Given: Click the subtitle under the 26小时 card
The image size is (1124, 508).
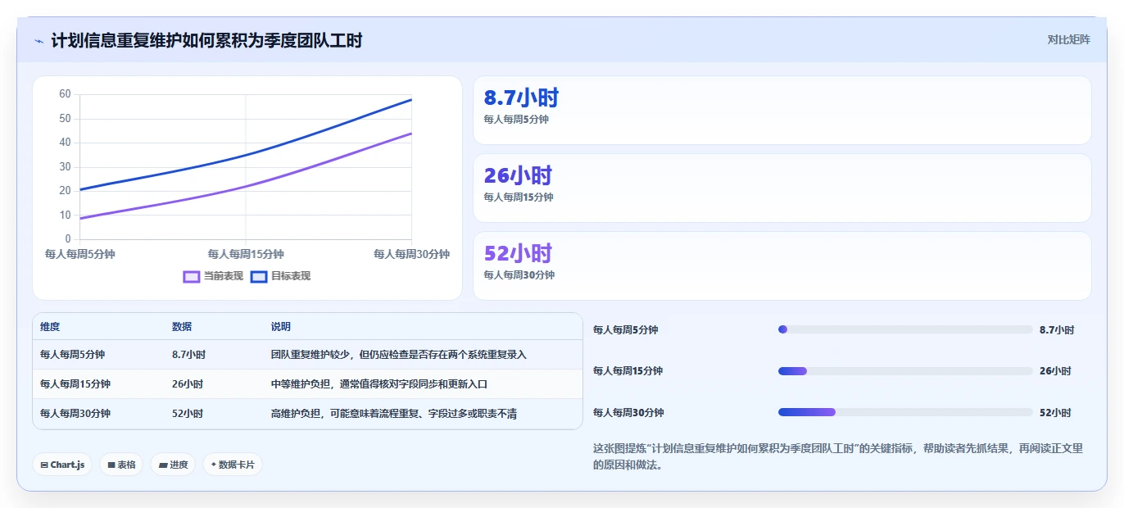Looking at the screenshot, I should [519, 197].
